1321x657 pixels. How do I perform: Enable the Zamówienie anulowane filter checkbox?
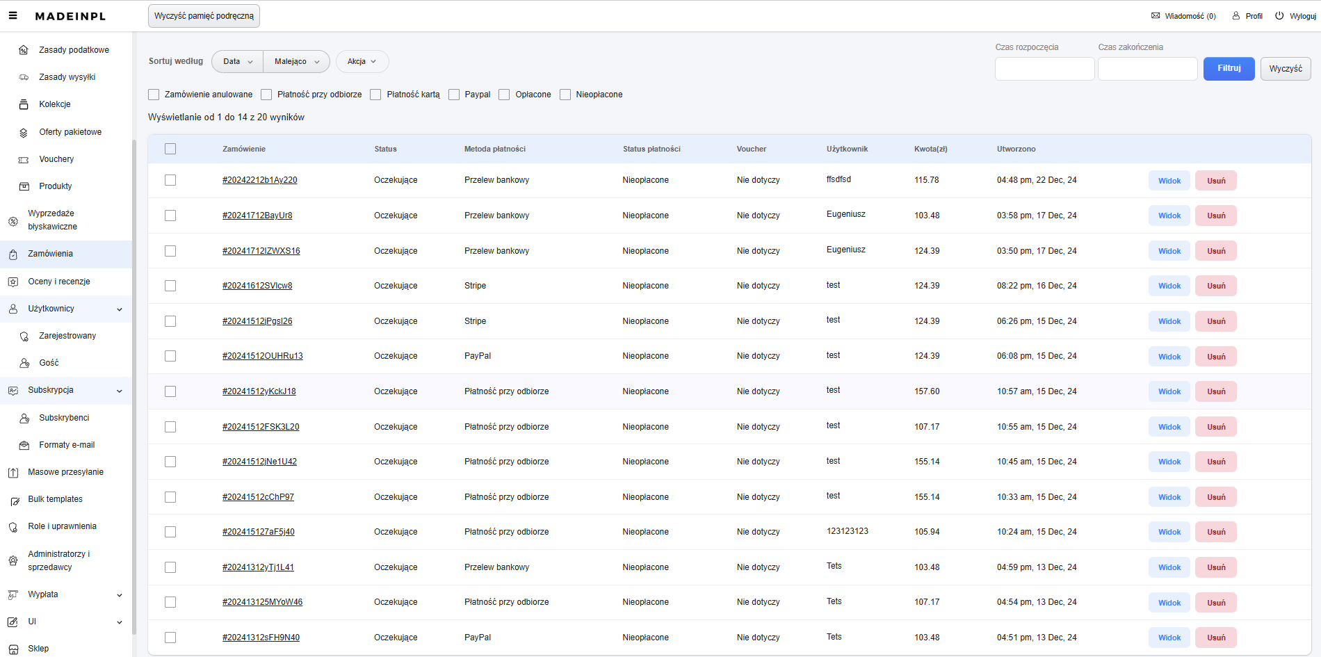tap(154, 95)
